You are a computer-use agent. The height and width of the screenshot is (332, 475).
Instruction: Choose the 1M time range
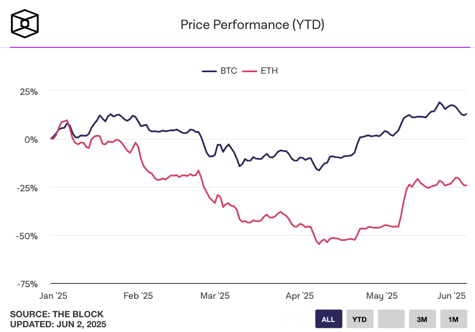tap(453, 319)
